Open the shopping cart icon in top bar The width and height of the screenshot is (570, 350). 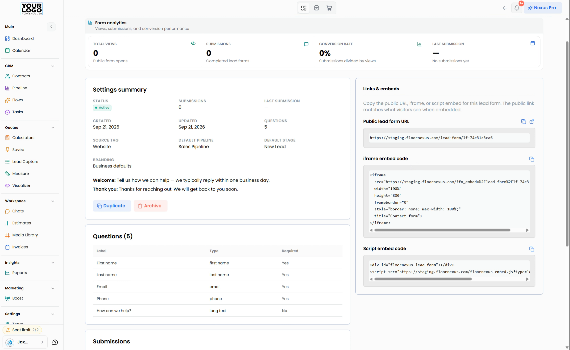click(329, 8)
